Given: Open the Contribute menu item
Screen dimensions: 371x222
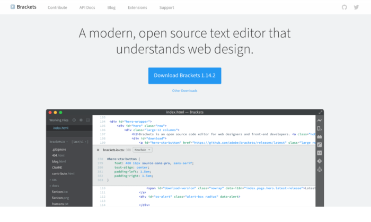Looking at the screenshot, I should (57, 7).
